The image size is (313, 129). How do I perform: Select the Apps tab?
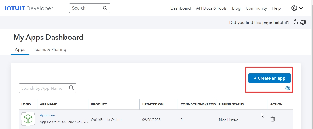20,50
